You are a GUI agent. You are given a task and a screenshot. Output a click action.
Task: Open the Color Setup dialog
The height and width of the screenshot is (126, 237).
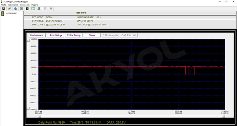pos(73,35)
